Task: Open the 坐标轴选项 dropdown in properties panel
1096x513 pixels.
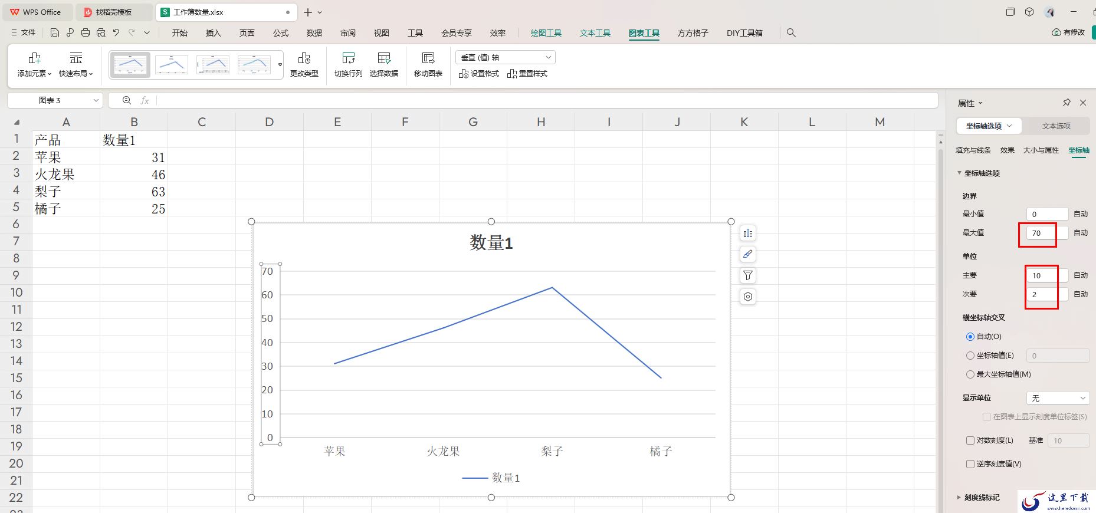Action: [x=989, y=126]
